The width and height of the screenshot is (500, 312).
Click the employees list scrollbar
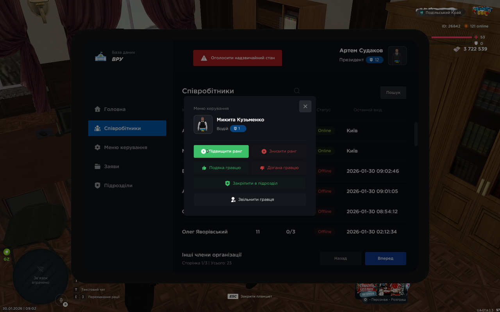[x=416, y=134]
